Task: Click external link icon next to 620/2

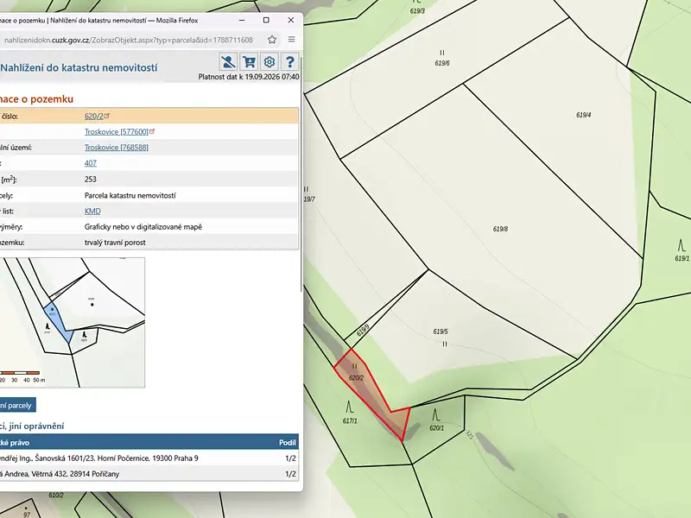Action: [x=107, y=116]
